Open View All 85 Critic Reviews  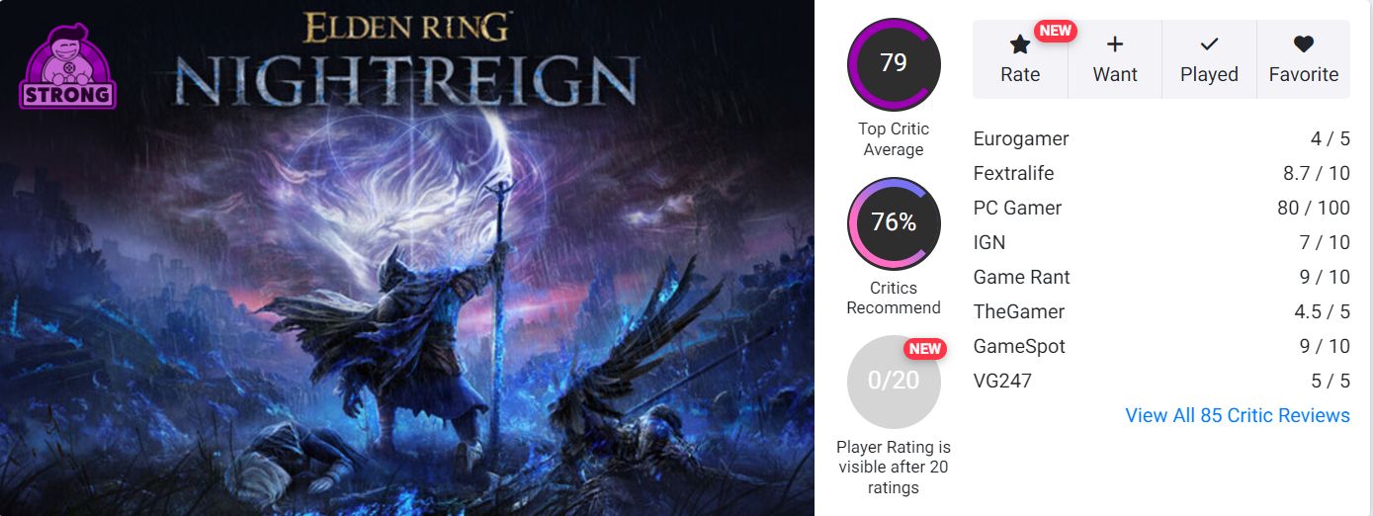pos(1238,415)
